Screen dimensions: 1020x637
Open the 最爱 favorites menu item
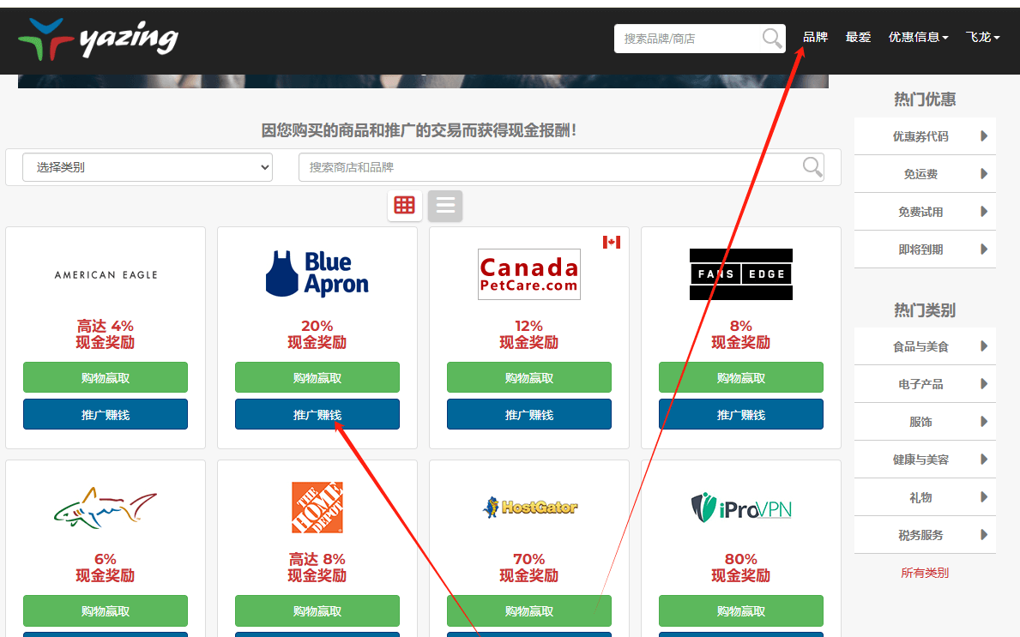coord(858,37)
